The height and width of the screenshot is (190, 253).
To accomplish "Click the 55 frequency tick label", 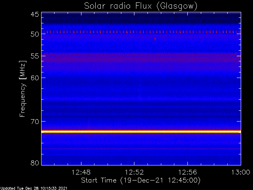I will point(35,56).
